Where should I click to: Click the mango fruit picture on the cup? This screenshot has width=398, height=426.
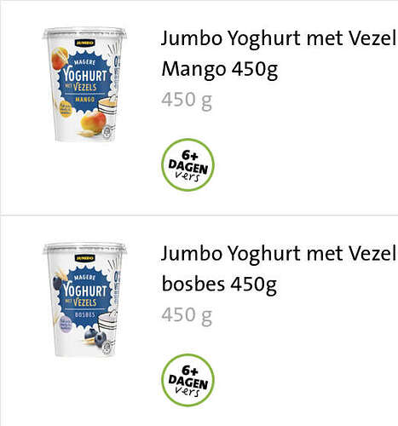click(x=93, y=123)
